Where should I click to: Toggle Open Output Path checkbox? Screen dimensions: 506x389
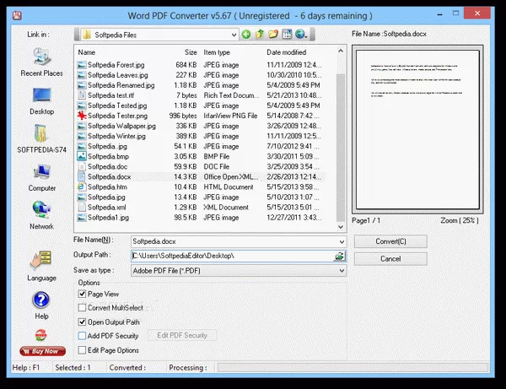tap(82, 321)
